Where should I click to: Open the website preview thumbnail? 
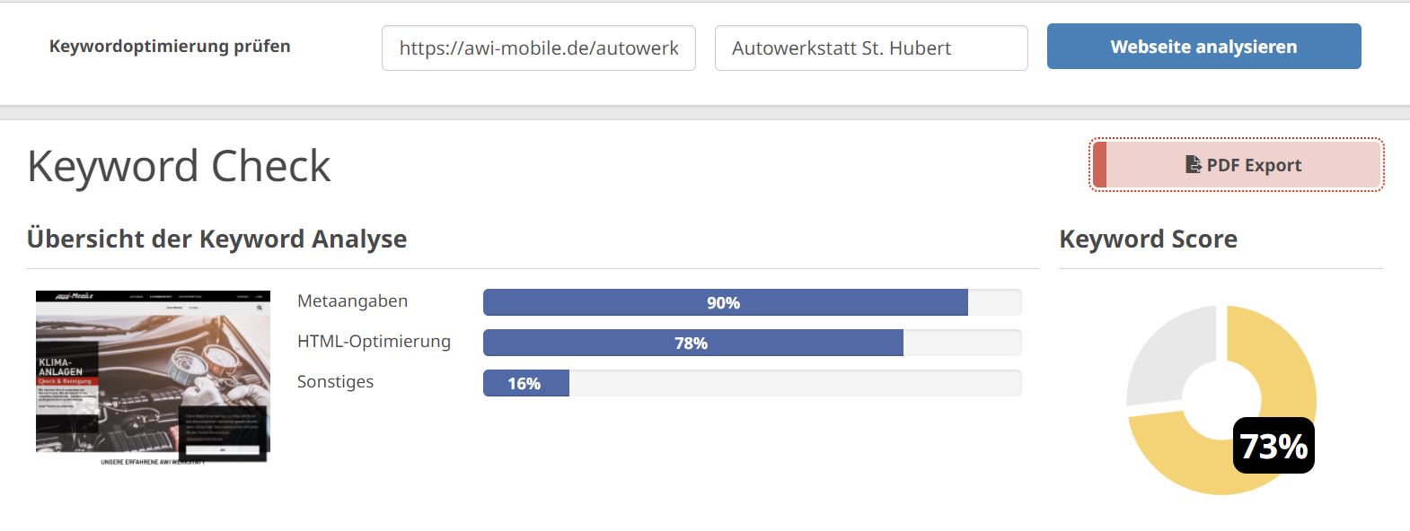pos(153,378)
